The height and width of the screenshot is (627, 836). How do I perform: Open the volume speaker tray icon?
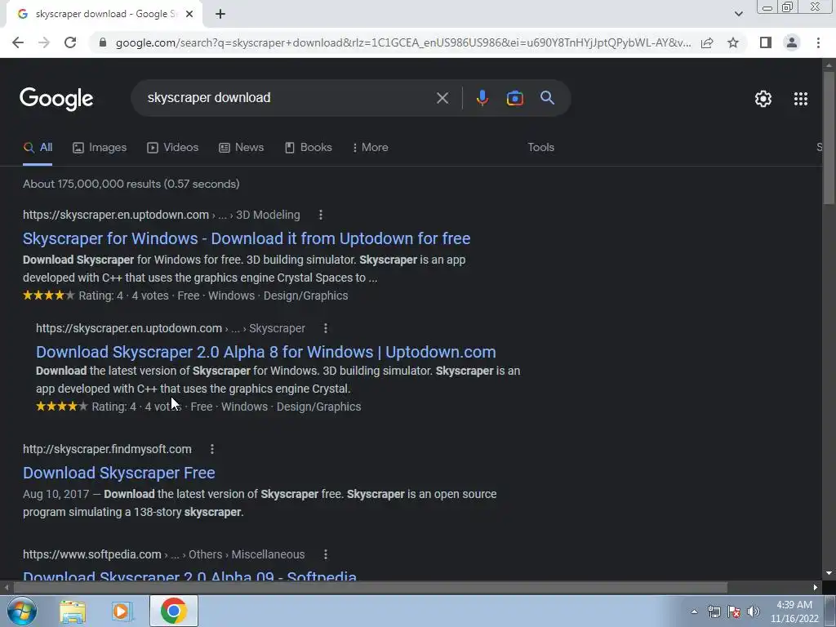tap(754, 611)
